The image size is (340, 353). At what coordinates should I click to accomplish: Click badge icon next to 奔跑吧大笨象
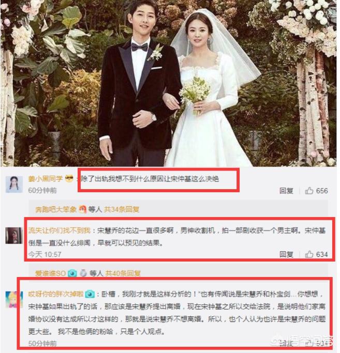[82, 209]
